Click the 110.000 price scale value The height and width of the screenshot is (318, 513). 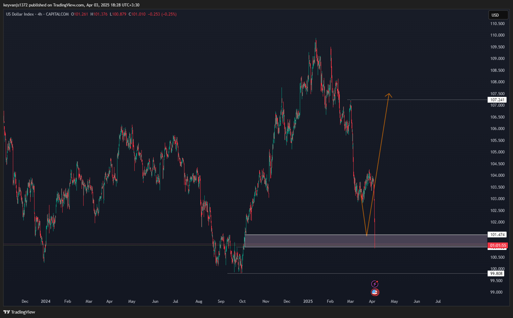tap(497, 35)
